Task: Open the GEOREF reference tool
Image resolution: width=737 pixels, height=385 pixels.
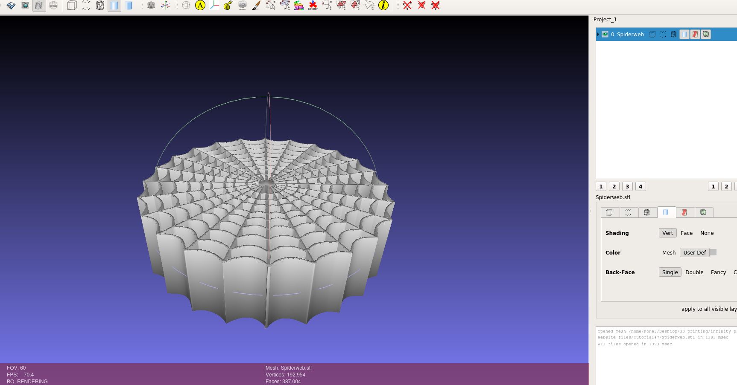Action: click(x=313, y=6)
